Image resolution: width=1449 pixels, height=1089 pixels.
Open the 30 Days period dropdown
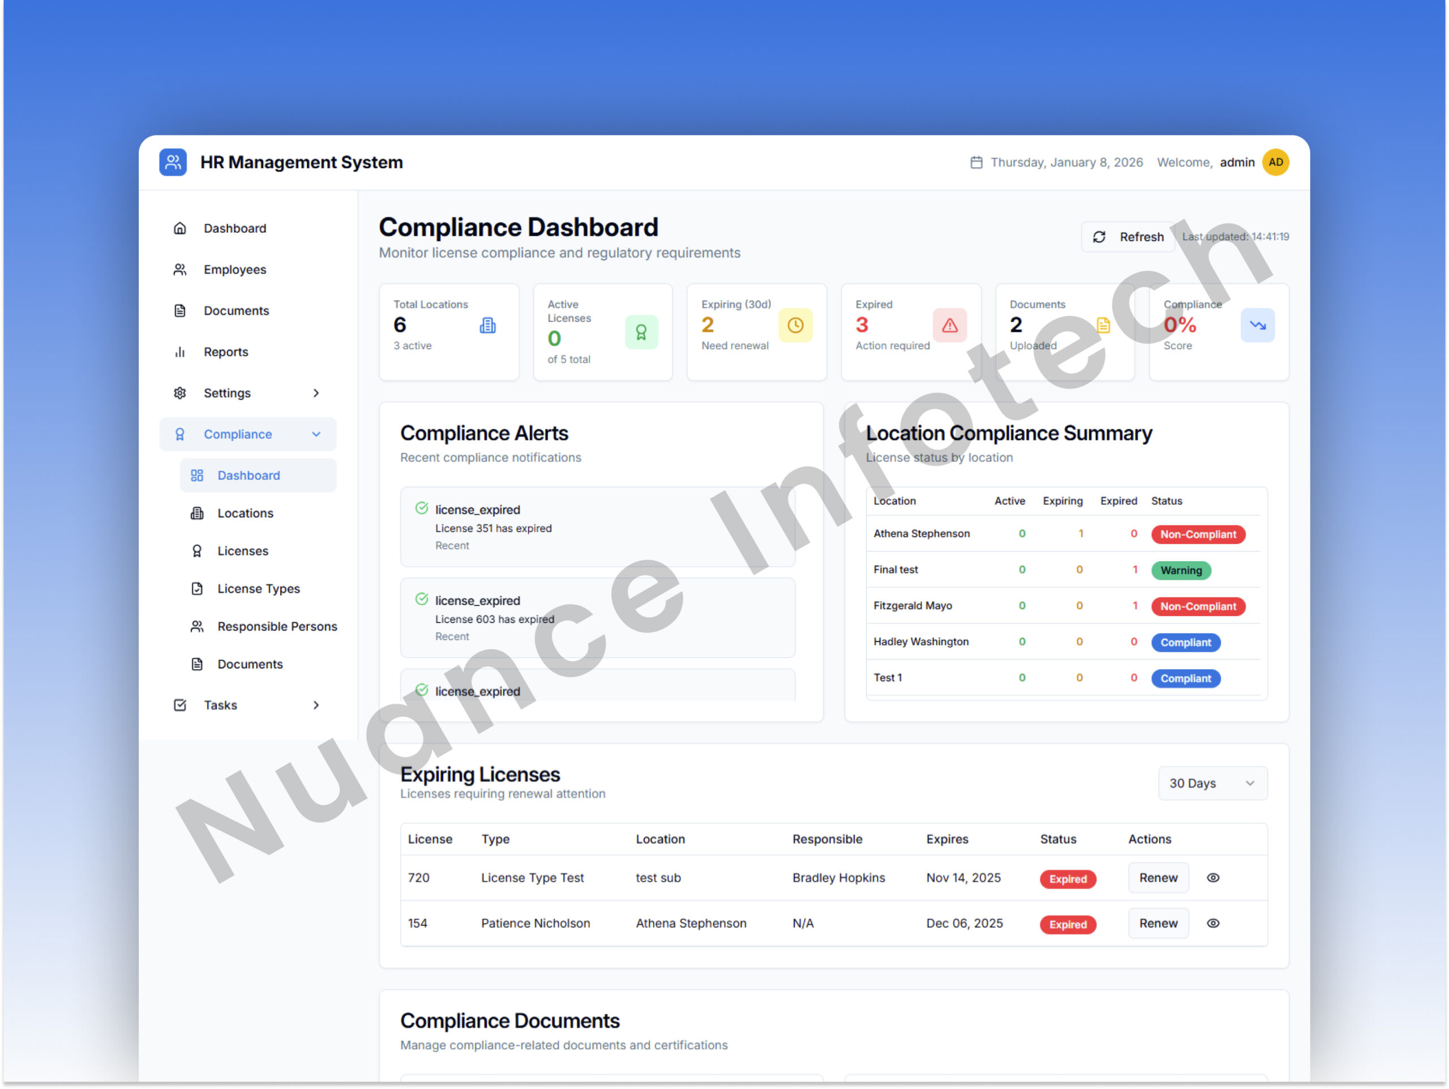tap(1212, 783)
